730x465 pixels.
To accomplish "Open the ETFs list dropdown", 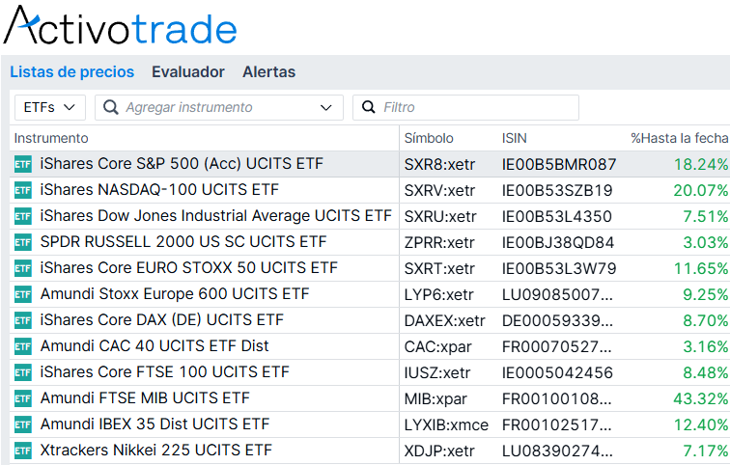I will (x=50, y=107).
